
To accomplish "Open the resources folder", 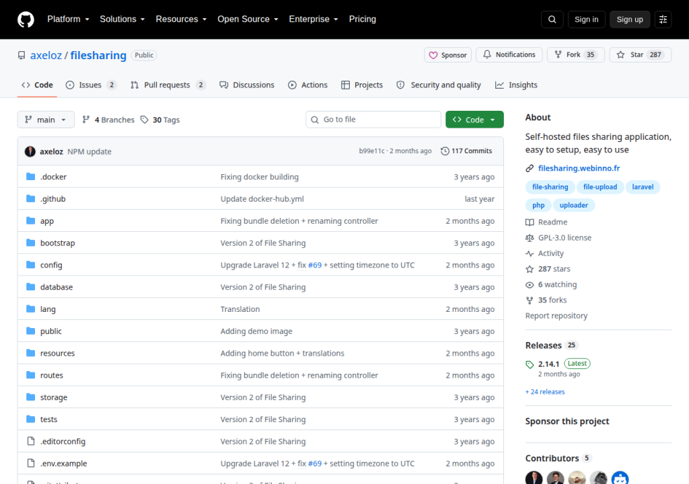I will 58,353.
